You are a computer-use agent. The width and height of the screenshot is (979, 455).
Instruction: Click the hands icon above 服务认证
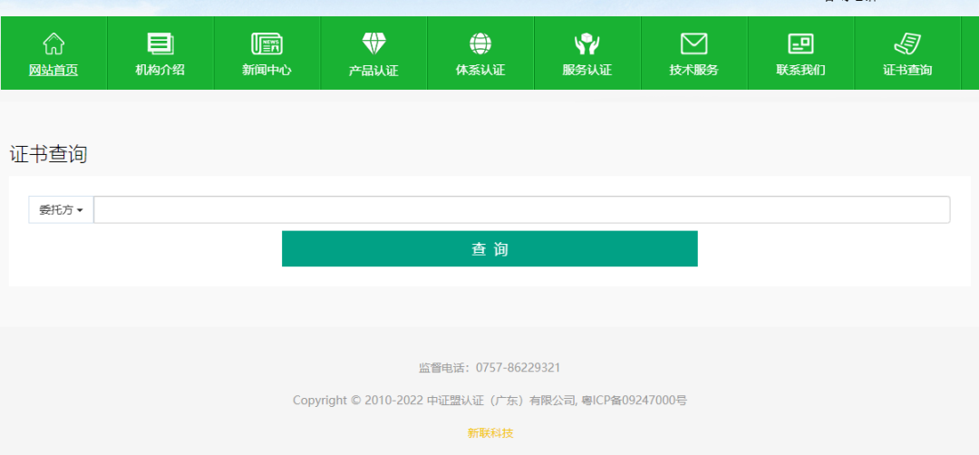tap(587, 43)
